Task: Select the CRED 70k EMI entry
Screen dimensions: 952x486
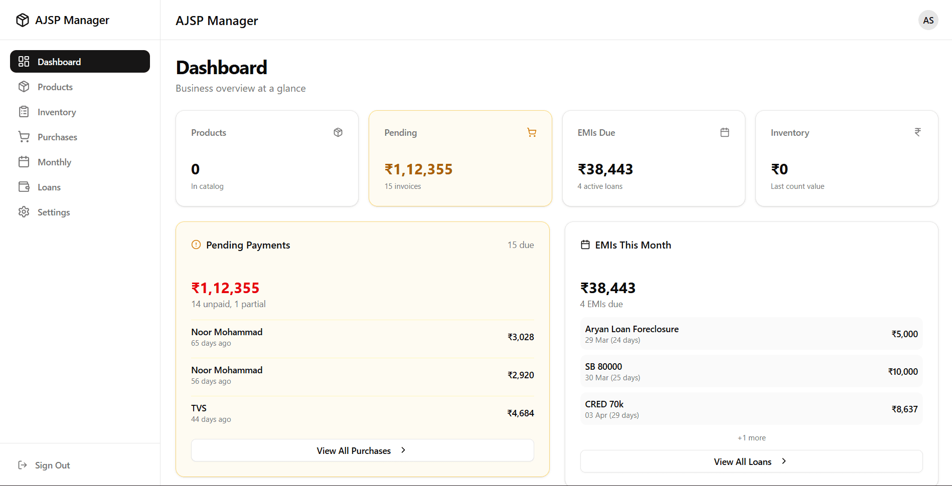Action: click(x=751, y=409)
